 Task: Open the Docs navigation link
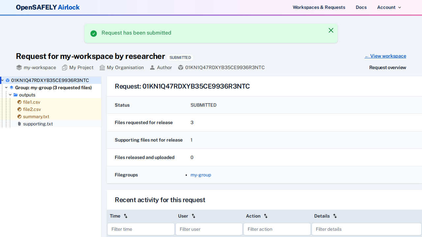click(361, 7)
